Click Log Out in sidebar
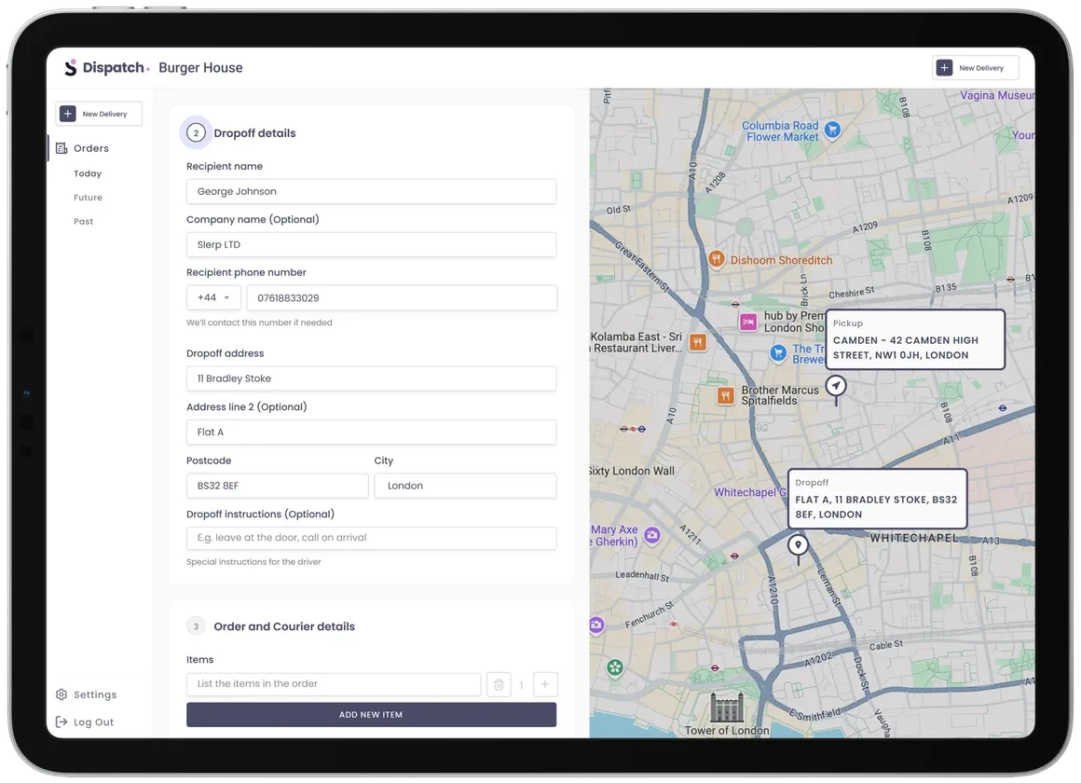 coord(94,722)
